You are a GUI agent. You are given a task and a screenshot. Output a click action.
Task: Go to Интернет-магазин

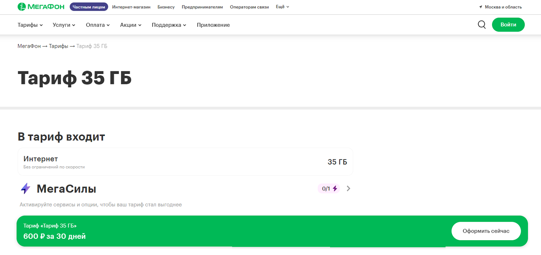coord(131,7)
